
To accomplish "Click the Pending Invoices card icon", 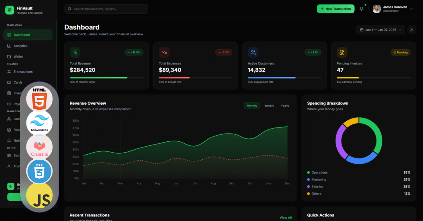I will coord(342,53).
